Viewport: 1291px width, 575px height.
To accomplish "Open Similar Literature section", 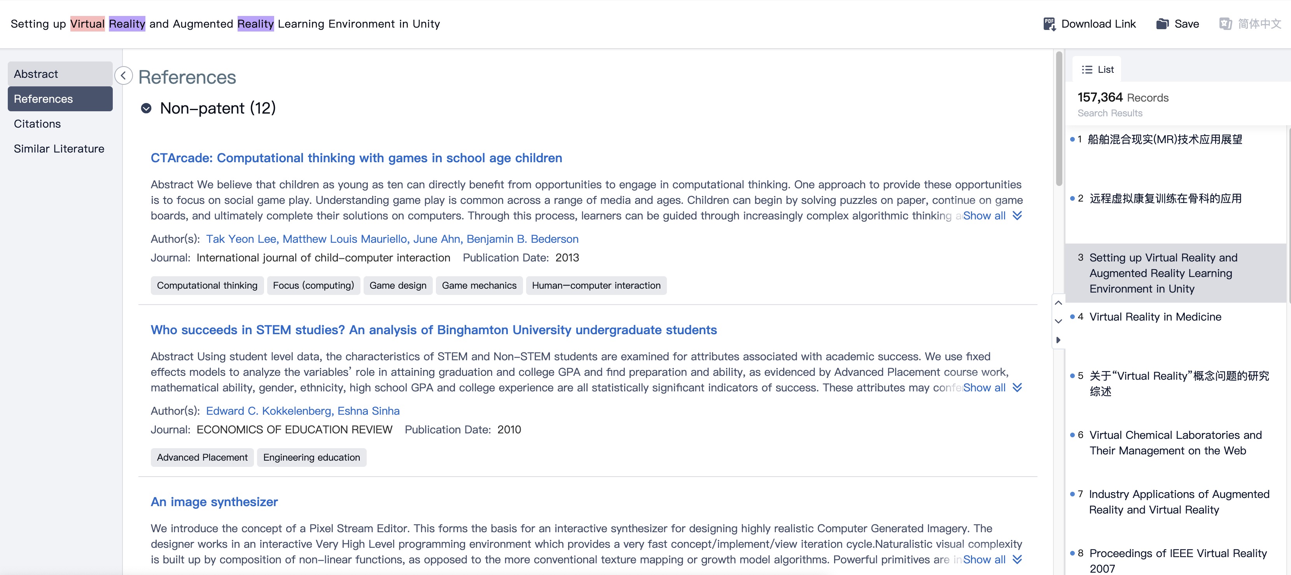I will click(x=59, y=149).
